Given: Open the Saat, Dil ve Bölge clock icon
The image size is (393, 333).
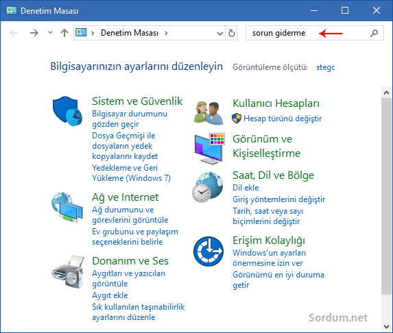Looking at the screenshot, I should pyautogui.click(x=208, y=187).
